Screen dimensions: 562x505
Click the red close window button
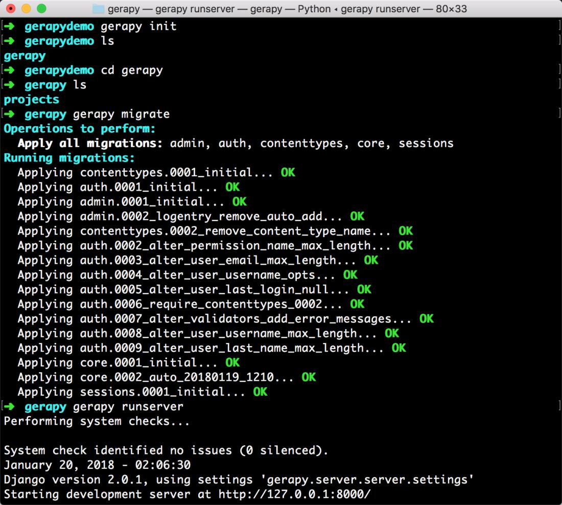[11, 8]
